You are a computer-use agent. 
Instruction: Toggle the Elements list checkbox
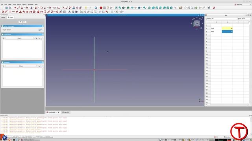pos(4,66)
